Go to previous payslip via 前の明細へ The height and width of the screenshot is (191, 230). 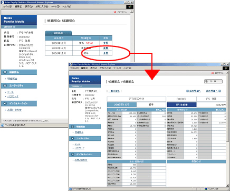tap(195, 91)
